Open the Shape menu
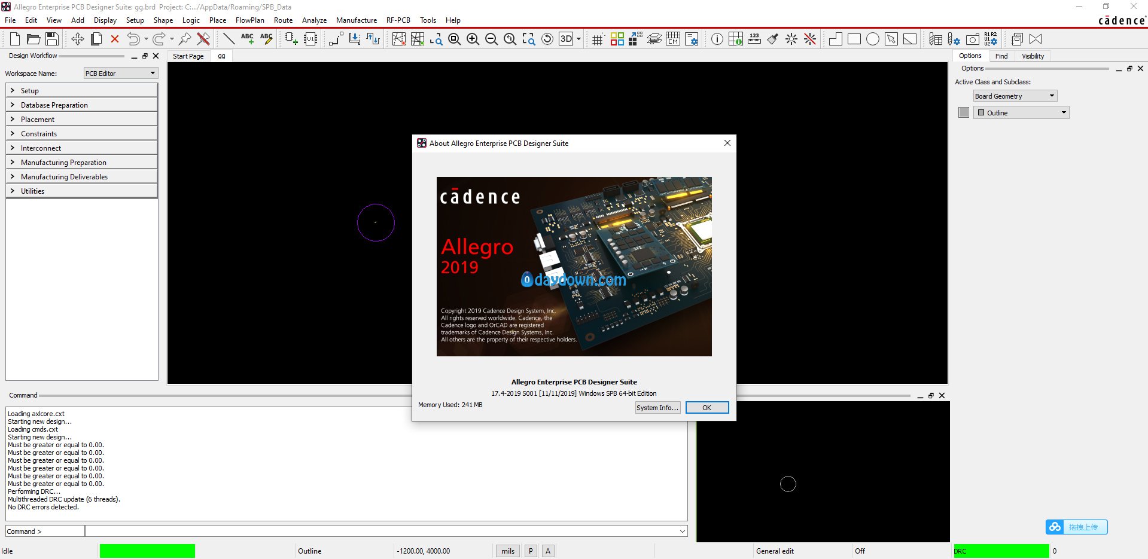Viewport: 1148px width, 559px height. pyautogui.click(x=163, y=20)
